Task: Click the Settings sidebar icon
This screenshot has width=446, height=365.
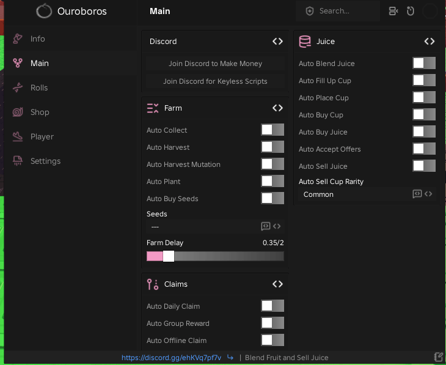Action: click(x=18, y=161)
